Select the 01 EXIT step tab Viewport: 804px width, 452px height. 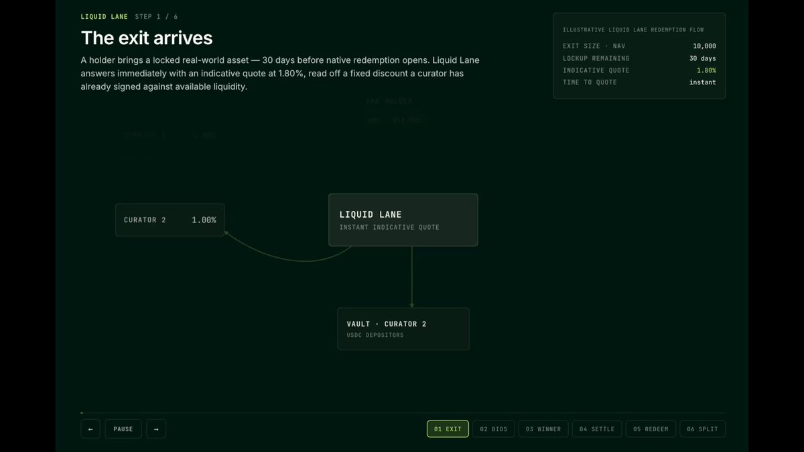pos(448,429)
